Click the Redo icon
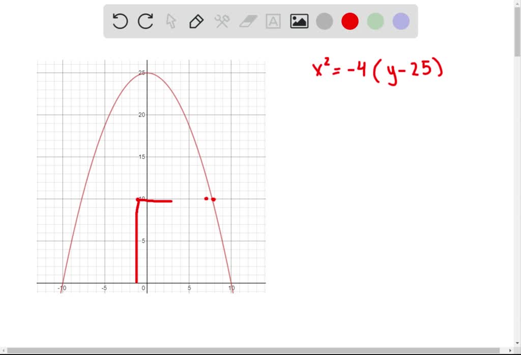Viewport: 521px width, 355px height. (146, 21)
